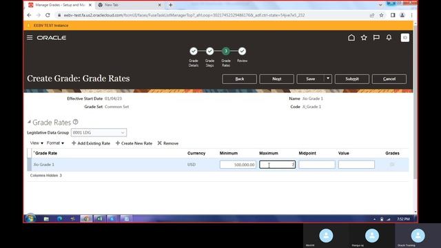Open the Oracle navigator hamburger menu
441x248 pixels.
coord(30,38)
